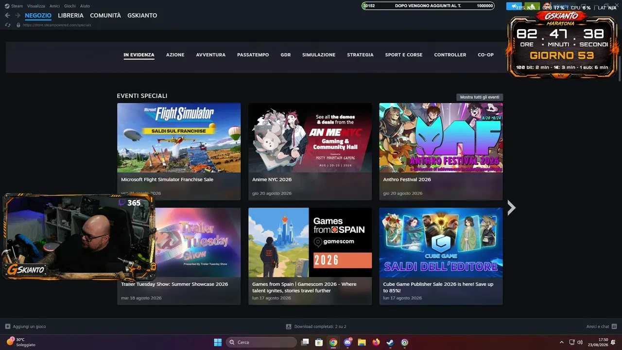Open the green notifications bell button
Viewport: 622px width, 350px height.
532,6
